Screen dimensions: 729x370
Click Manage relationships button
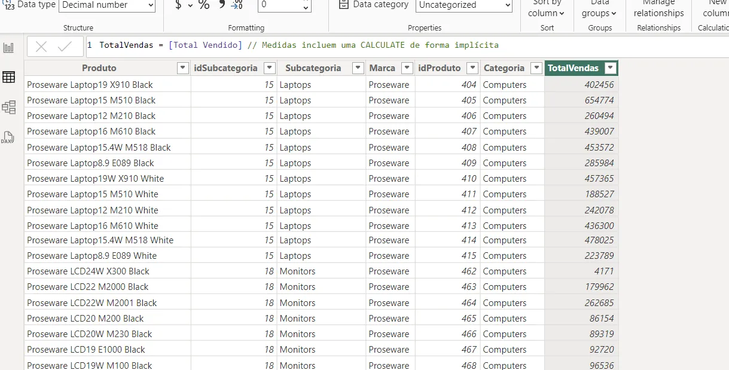(x=658, y=8)
